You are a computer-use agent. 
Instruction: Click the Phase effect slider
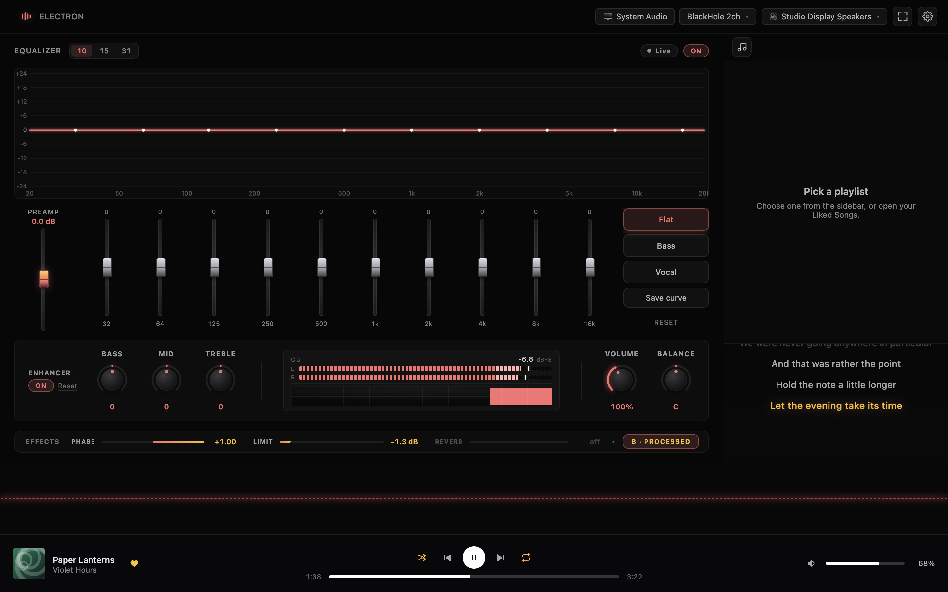click(x=153, y=442)
